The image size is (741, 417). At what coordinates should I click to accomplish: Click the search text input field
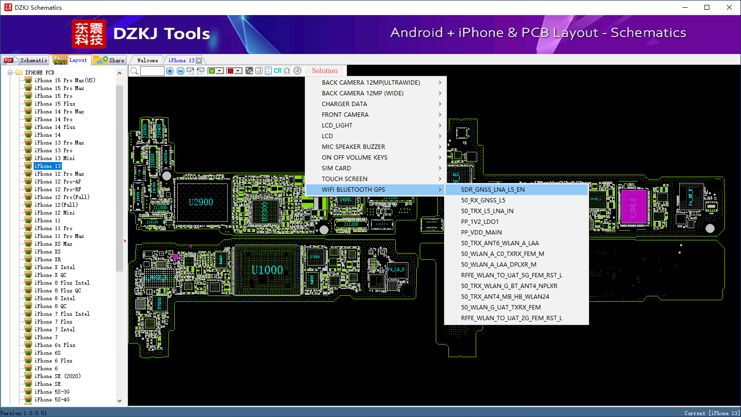coord(152,71)
